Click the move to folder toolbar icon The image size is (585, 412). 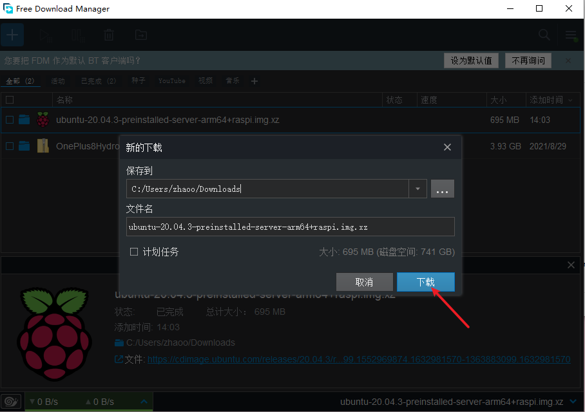coord(141,35)
